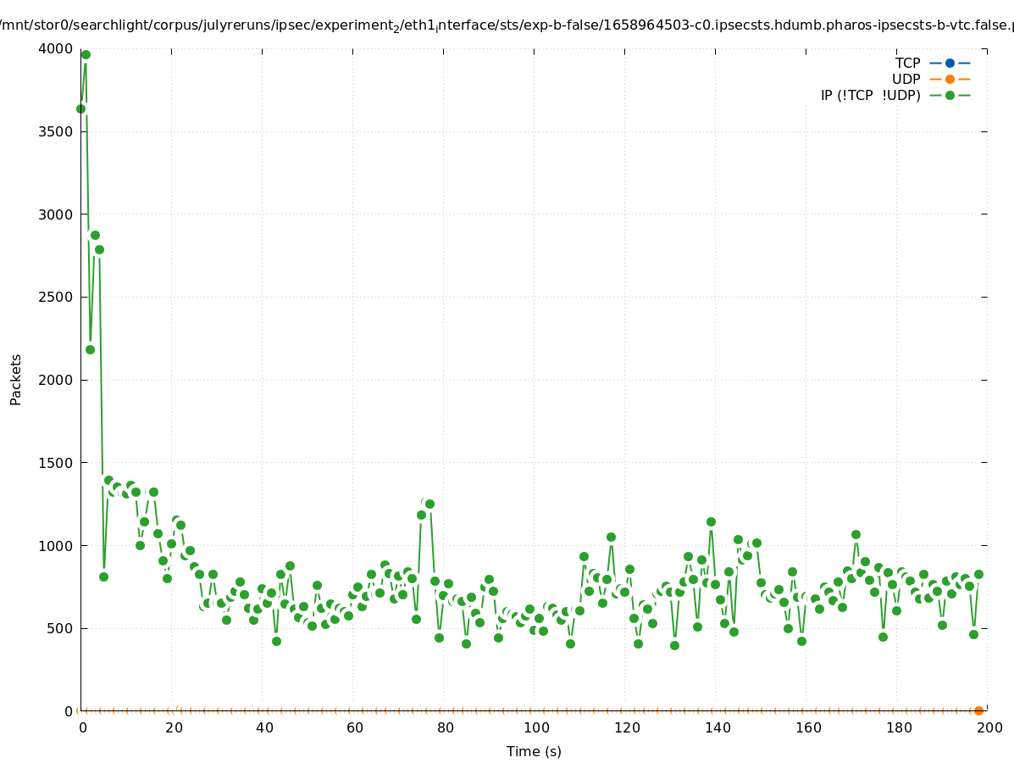Click the orange UDP point at chart's right end
This screenshot has height=763, width=1014.
pyautogui.click(x=978, y=710)
